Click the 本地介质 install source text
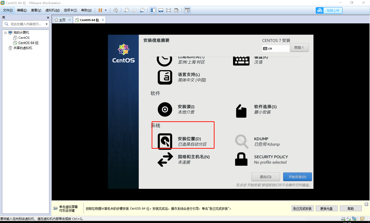The width and height of the screenshot is (370, 223). pos(186,112)
